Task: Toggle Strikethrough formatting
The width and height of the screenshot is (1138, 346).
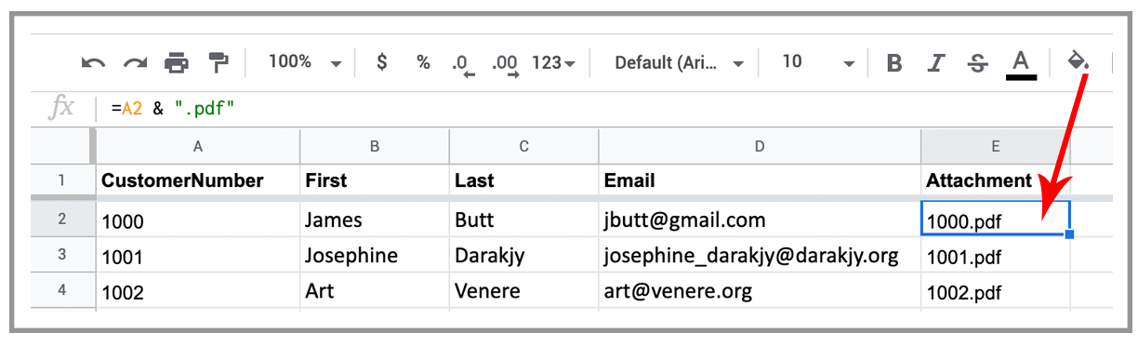Action: pos(978,63)
